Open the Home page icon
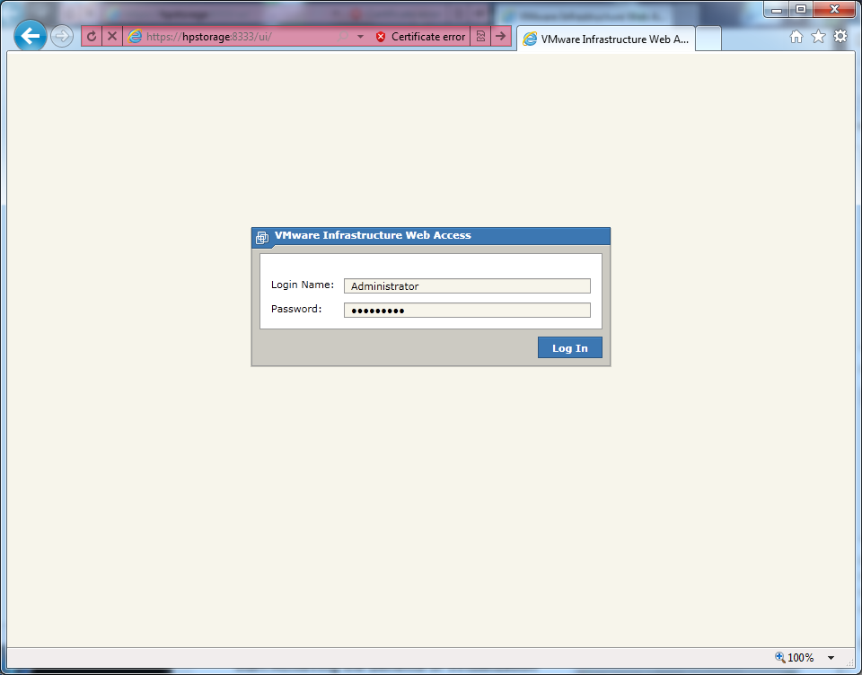The height and width of the screenshot is (675, 862). click(x=796, y=37)
